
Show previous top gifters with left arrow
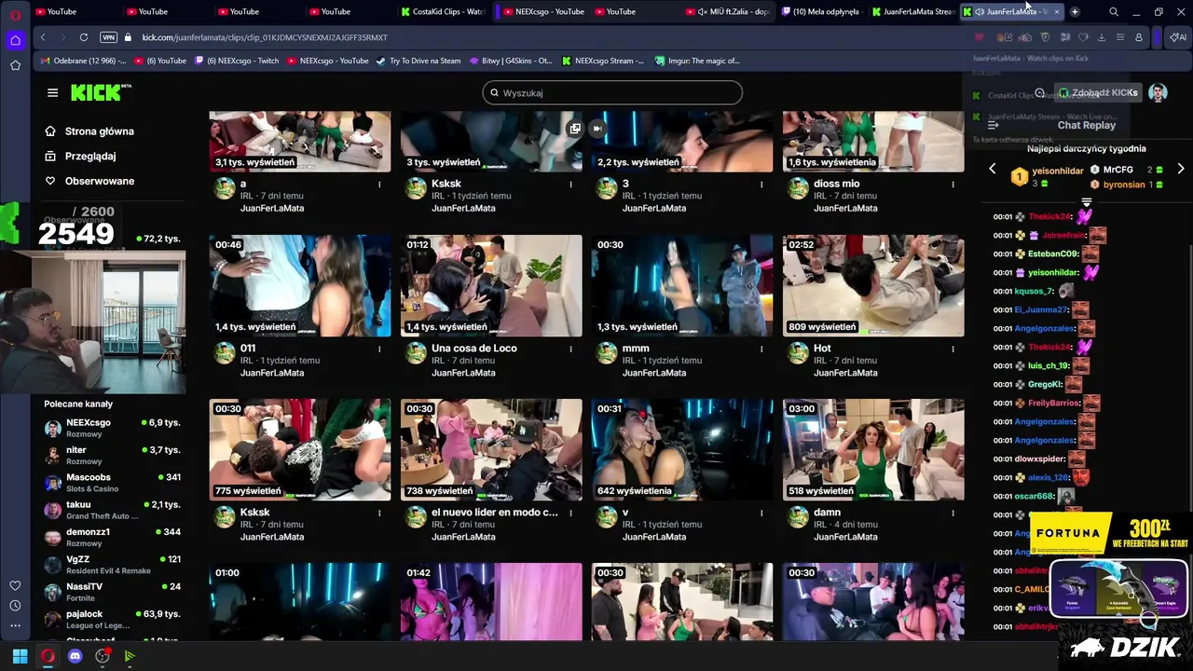pyautogui.click(x=993, y=169)
